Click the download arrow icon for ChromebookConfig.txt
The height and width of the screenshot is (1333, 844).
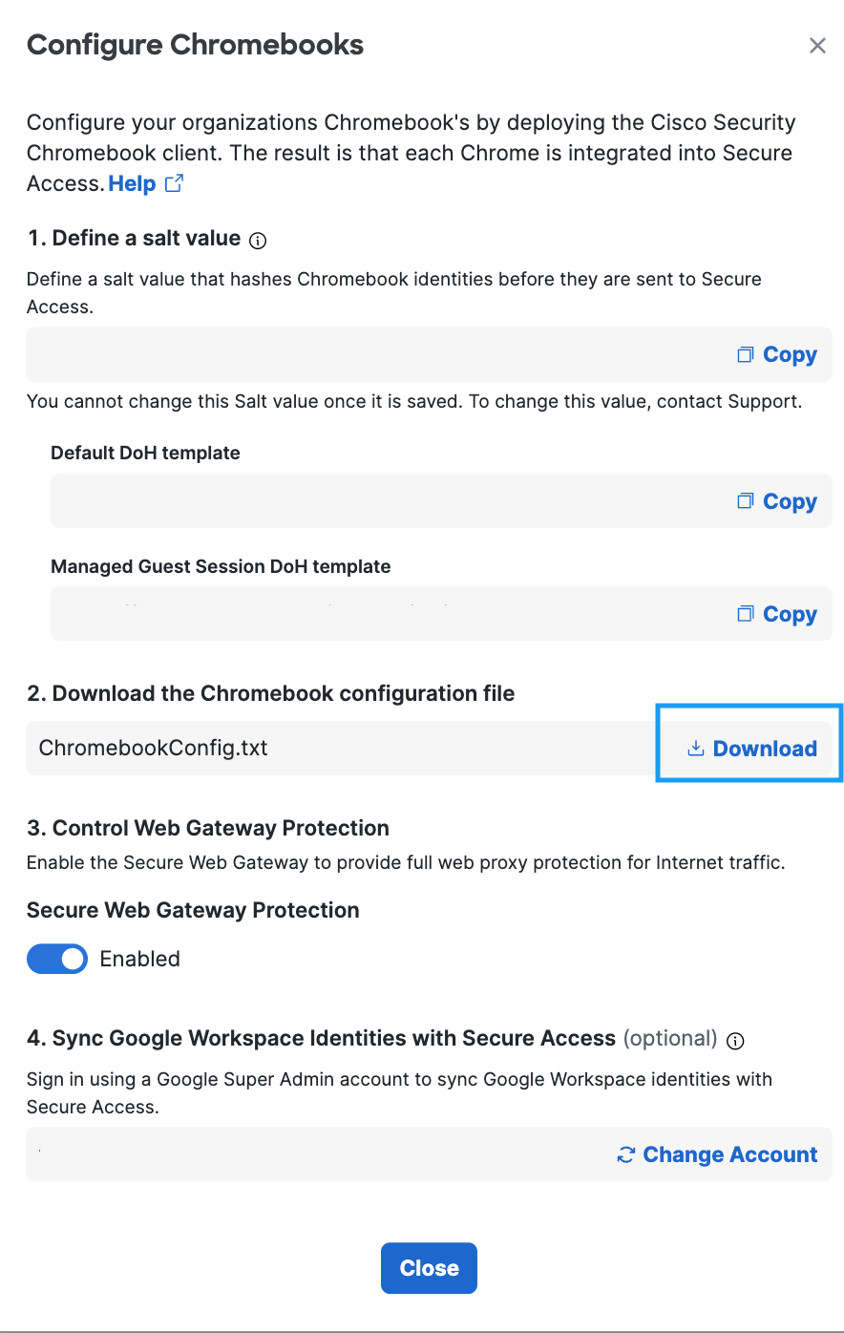tap(696, 749)
